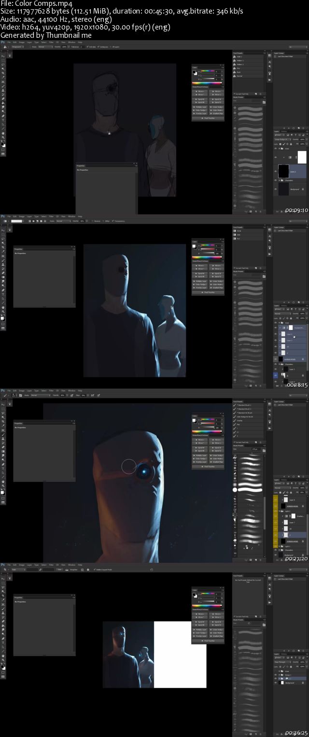The image size is (309, 737).
Task: Change screen mode icon in 00:09:10 toolbar
Action: tap(3, 154)
